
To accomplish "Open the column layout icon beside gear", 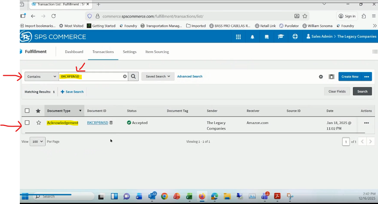I will point(332,77).
